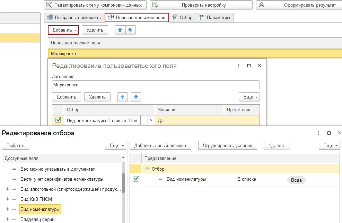Click the edit data composition schema icon

[49, 5]
